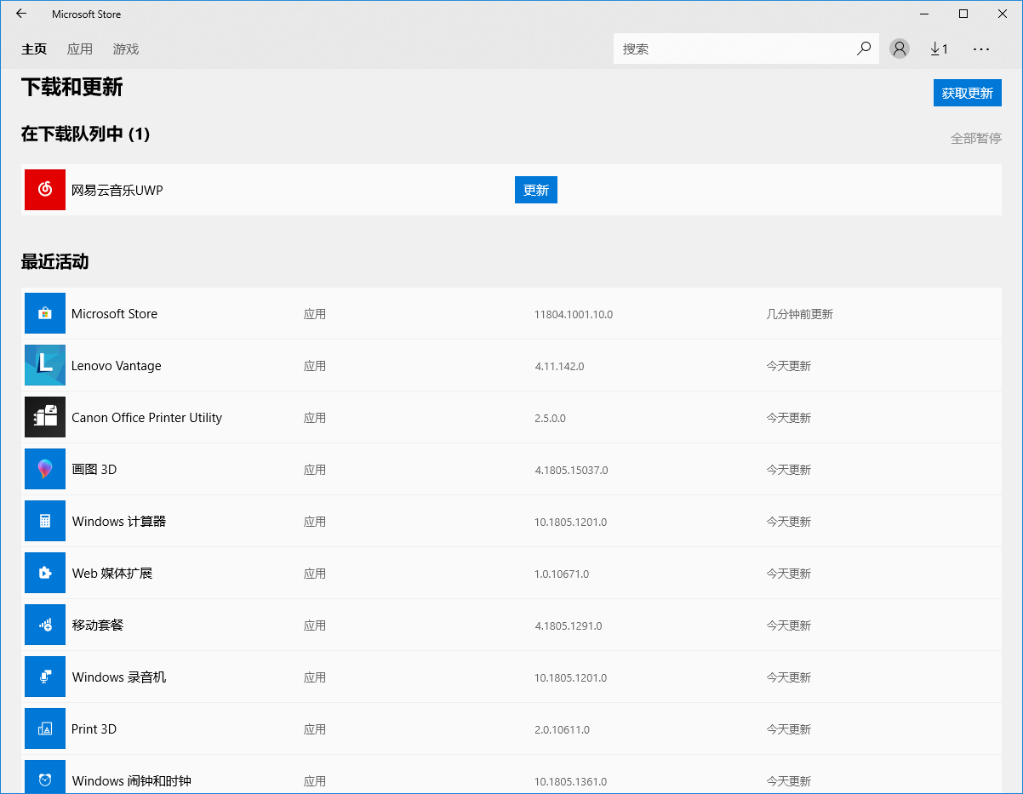Select the Web 媒体扩展 row name

pyautogui.click(x=112, y=574)
